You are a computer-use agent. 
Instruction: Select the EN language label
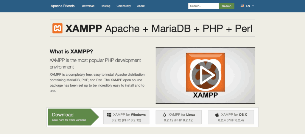[248, 6]
